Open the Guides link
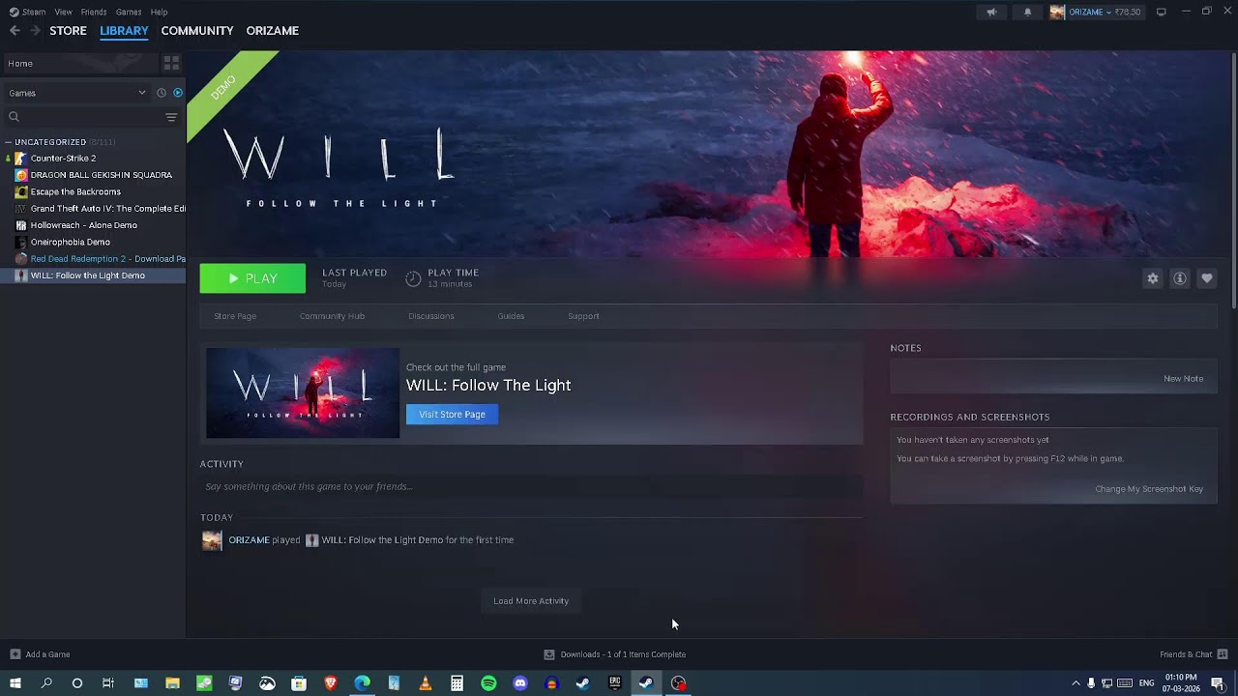Image resolution: width=1238 pixels, height=696 pixels. pos(511,316)
